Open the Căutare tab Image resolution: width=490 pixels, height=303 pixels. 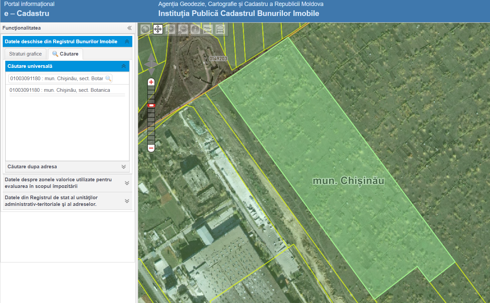[x=65, y=54]
